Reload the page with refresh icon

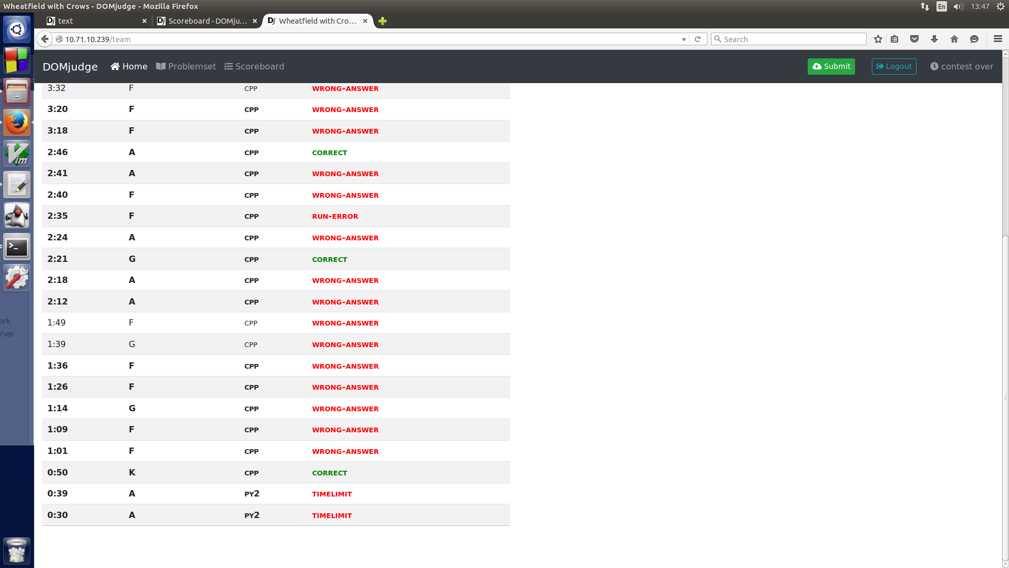697,39
